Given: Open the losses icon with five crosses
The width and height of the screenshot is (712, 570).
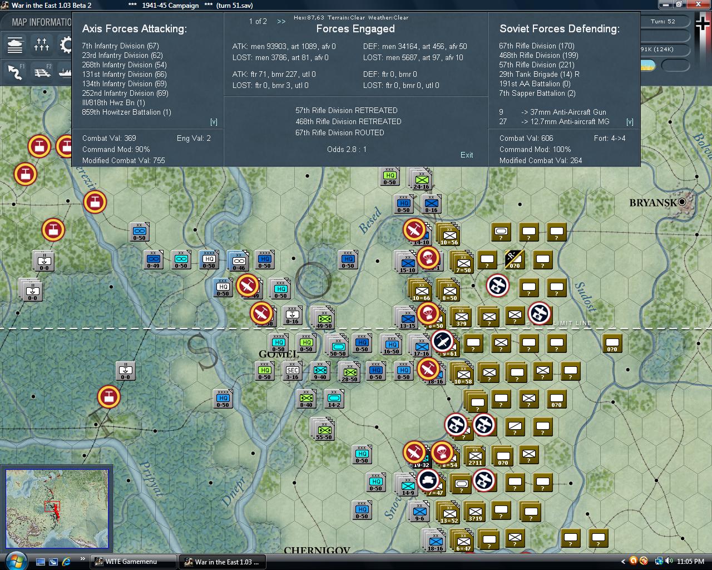Looking at the screenshot, I should pos(42,45).
